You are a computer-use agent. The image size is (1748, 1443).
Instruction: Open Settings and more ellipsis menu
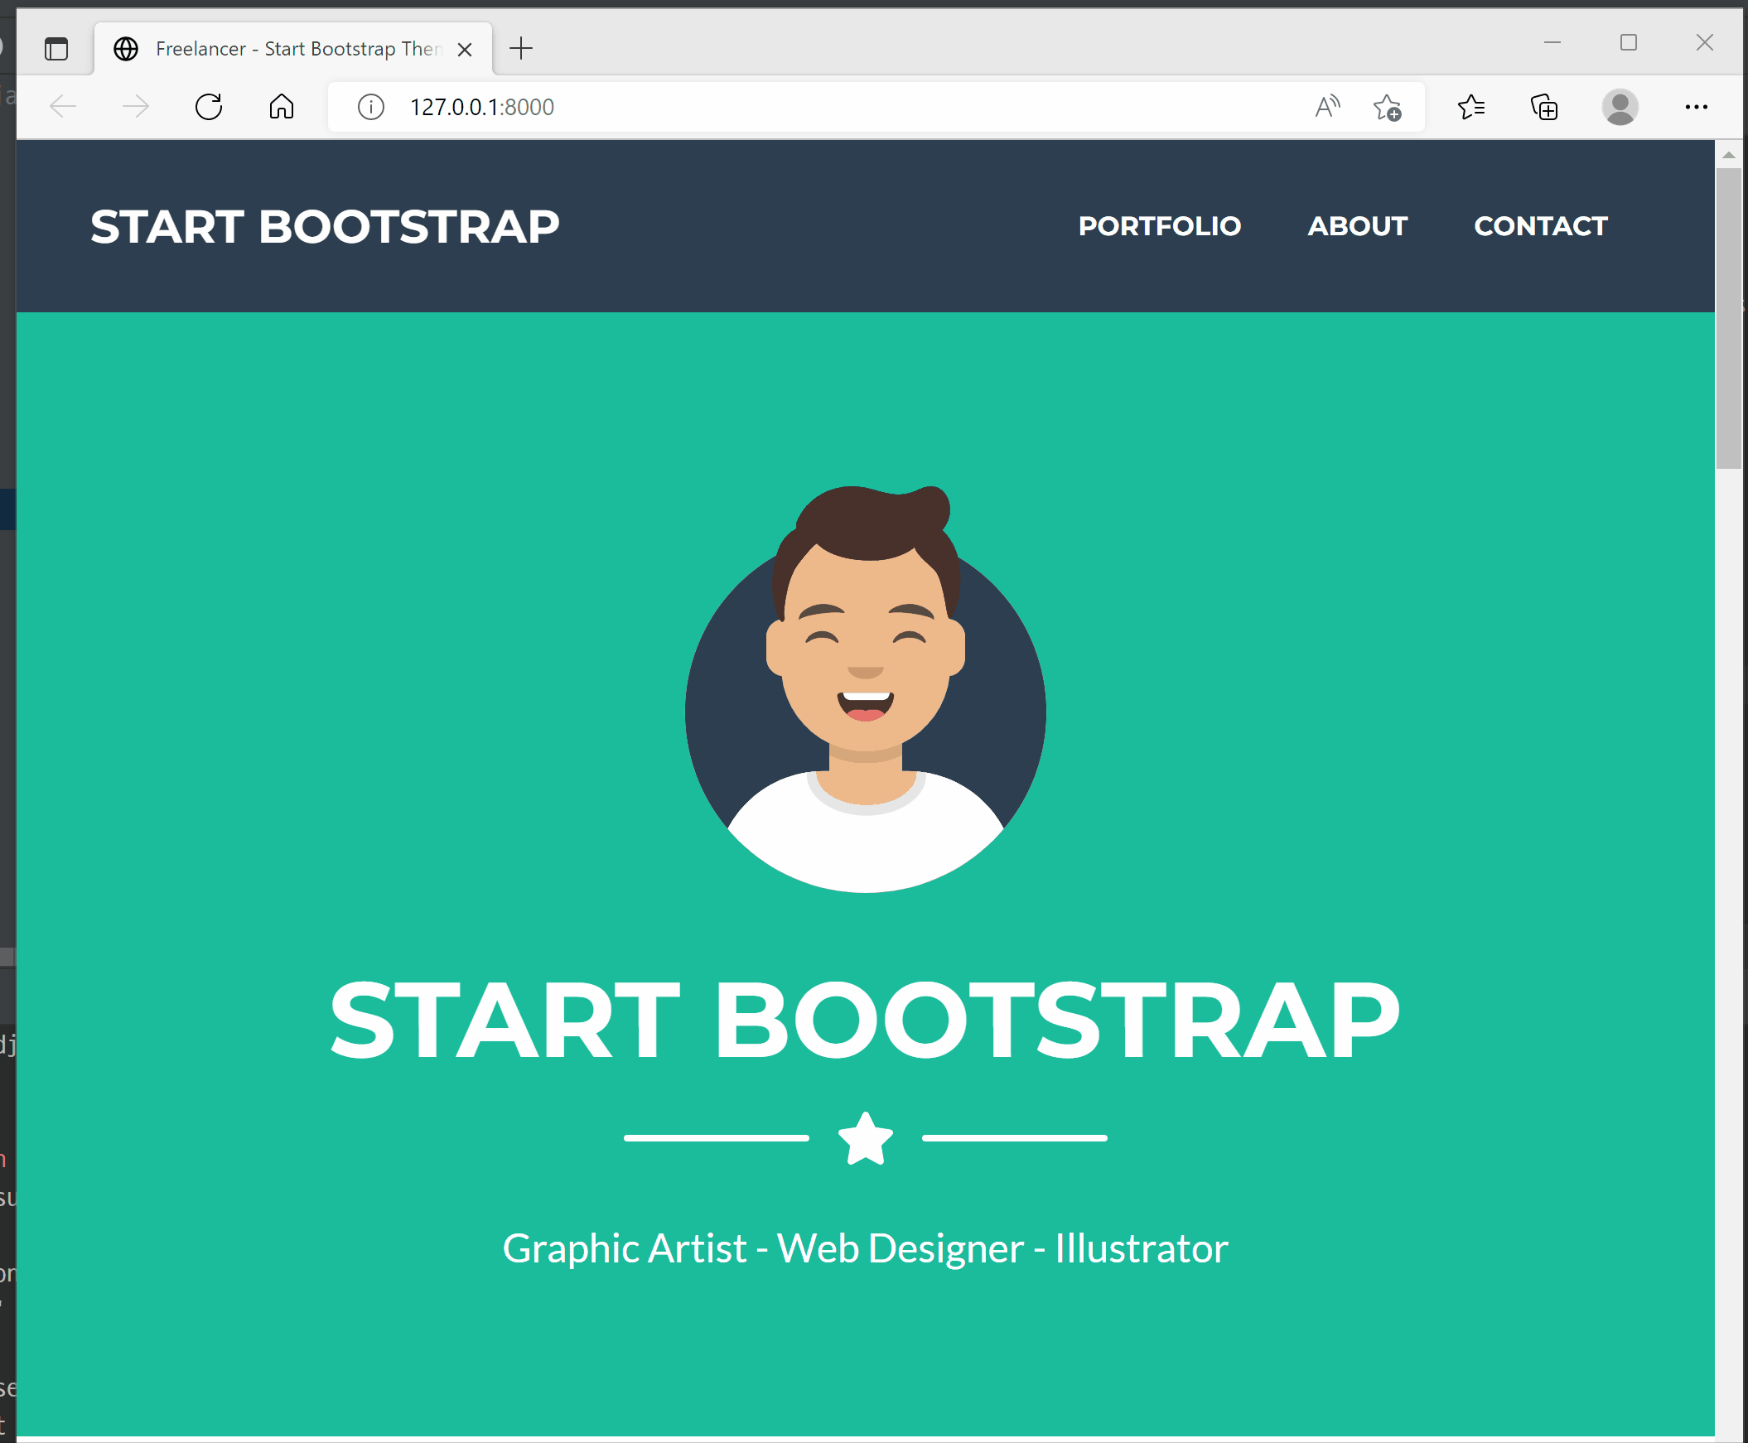pos(1696,107)
